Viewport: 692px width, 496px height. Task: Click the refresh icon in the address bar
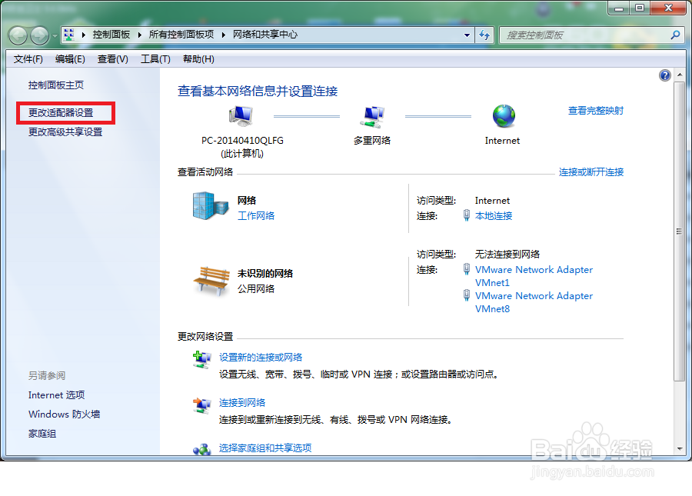pos(484,35)
